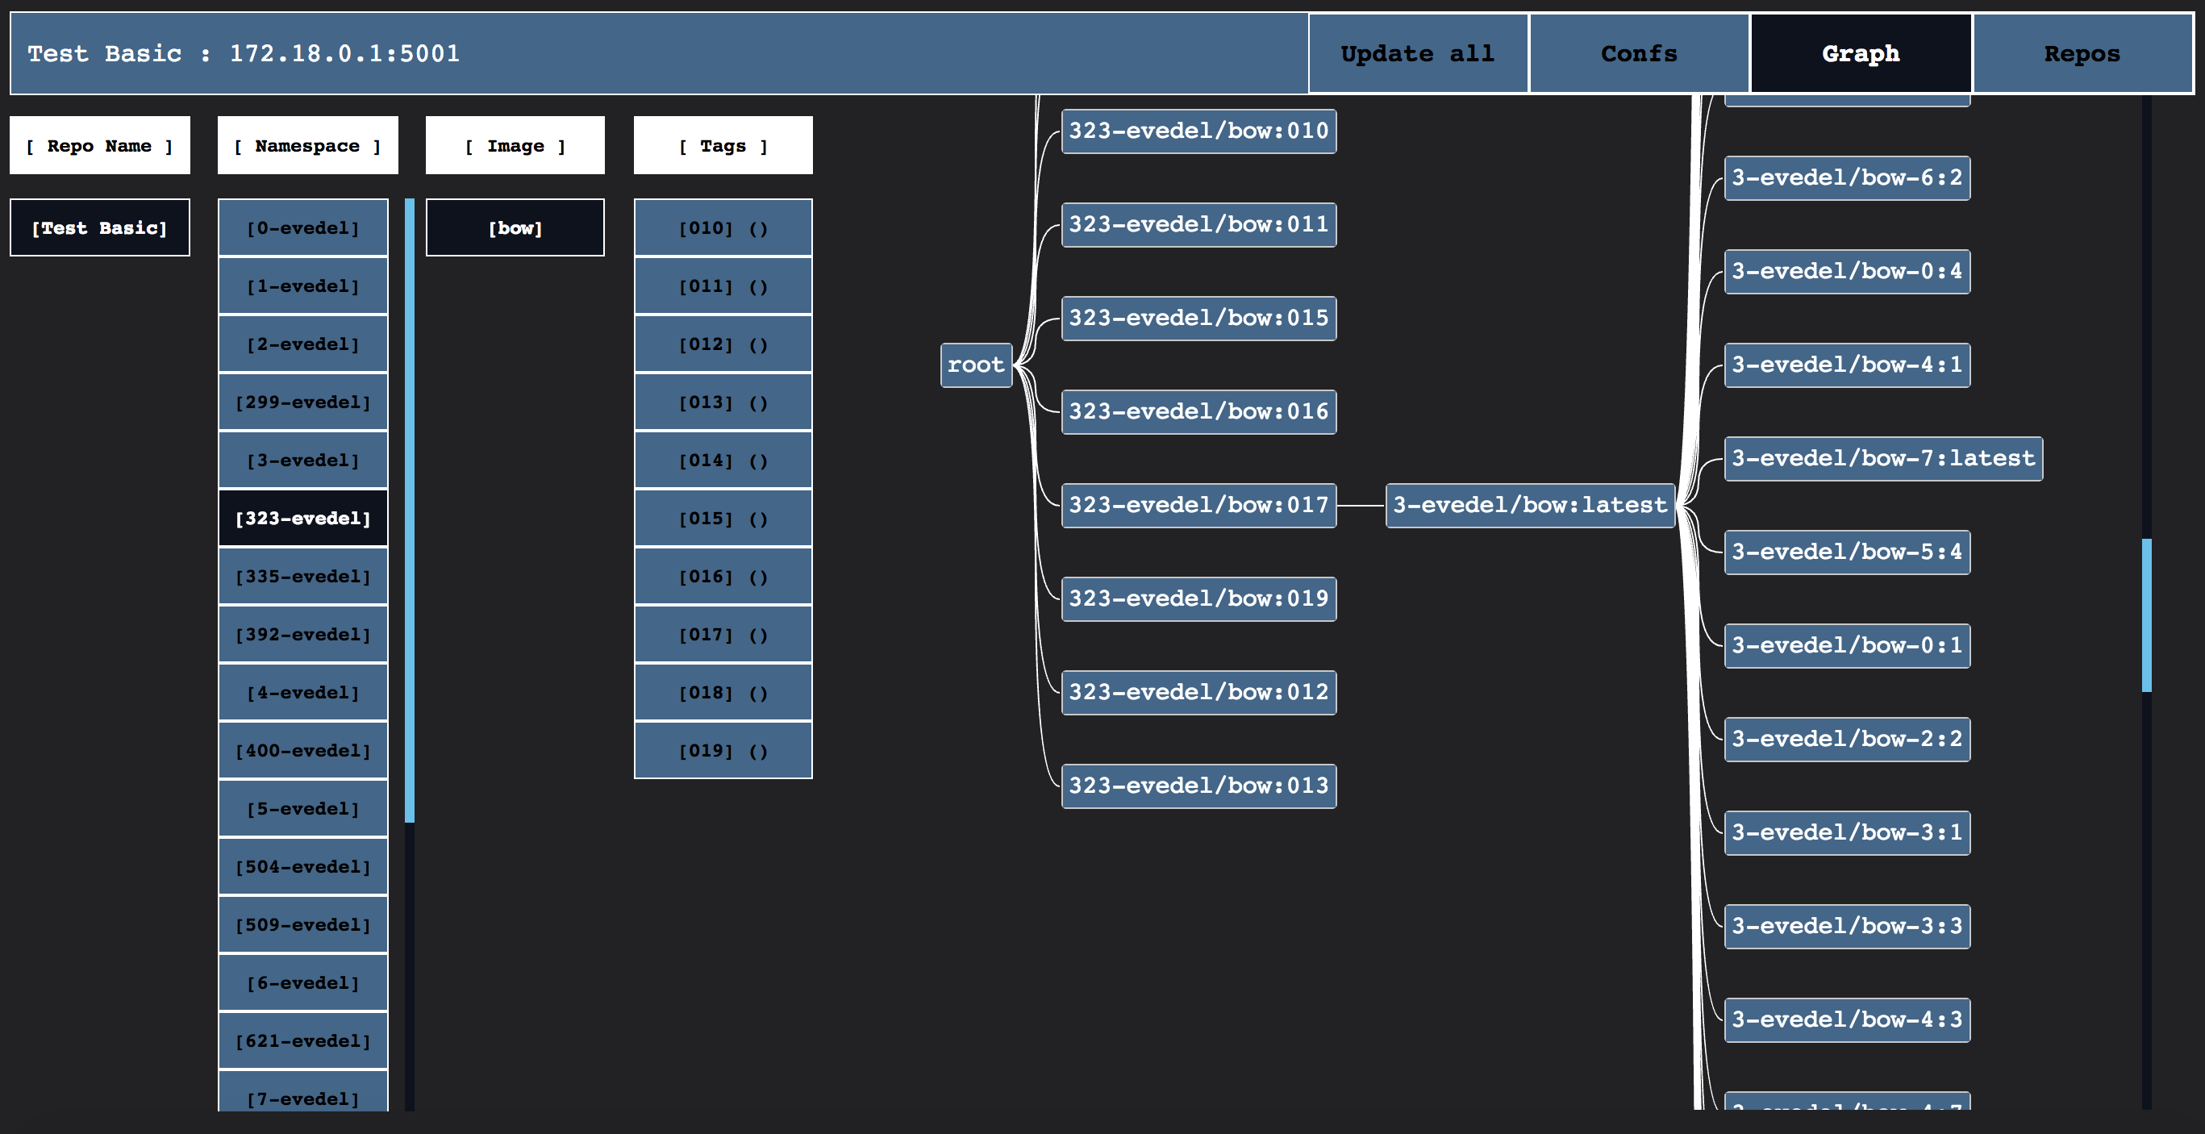Click the namespace list scrollbar
This screenshot has height=1134, width=2205.
tap(409, 510)
